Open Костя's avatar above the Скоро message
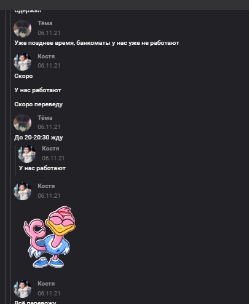The height and width of the screenshot is (304, 249). pos(23,61)
